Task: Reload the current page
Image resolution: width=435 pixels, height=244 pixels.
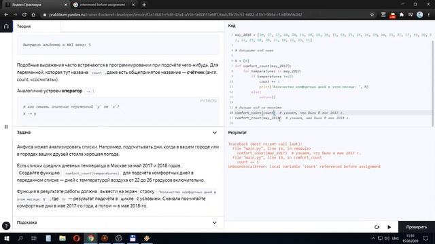Action: [x=24, y=15]
